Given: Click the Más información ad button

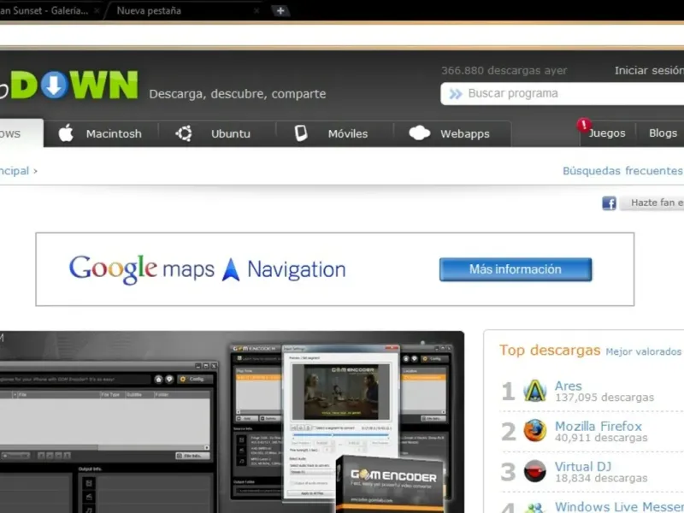Looking at the screenshot, I should [x=516, y=269].
